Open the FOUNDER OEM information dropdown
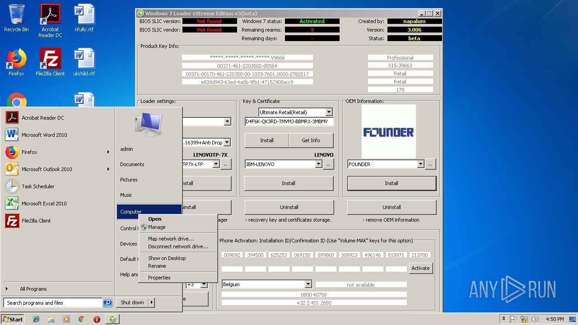The width and height of the screenshot is (578, 325). (x=420, y=164)
